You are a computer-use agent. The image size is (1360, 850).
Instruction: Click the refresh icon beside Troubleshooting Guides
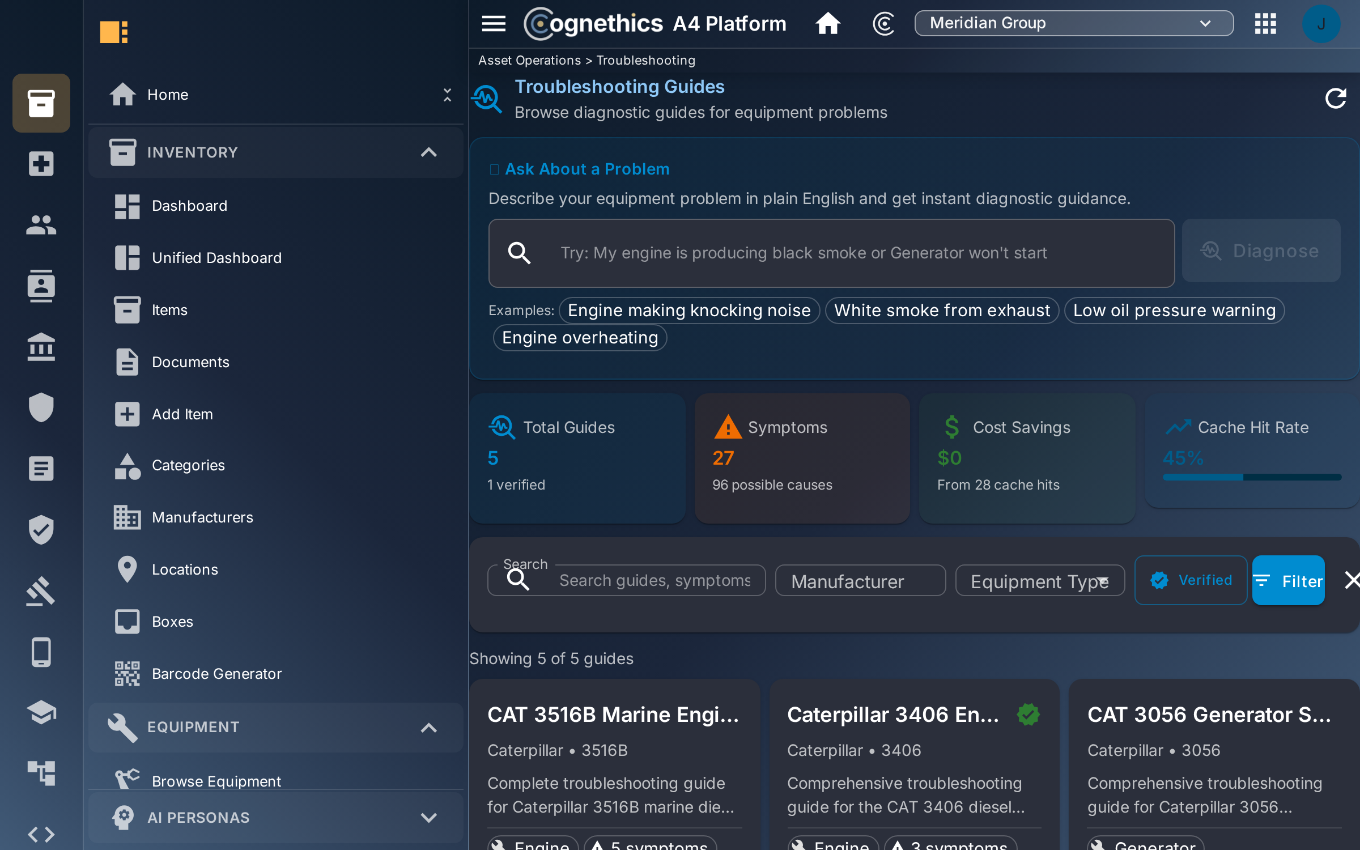(1335, 99)
